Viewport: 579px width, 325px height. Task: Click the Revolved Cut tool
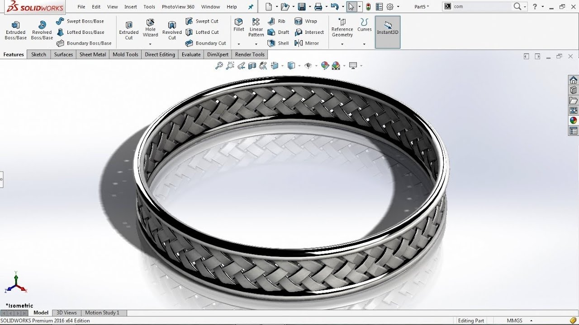[172, 31]
